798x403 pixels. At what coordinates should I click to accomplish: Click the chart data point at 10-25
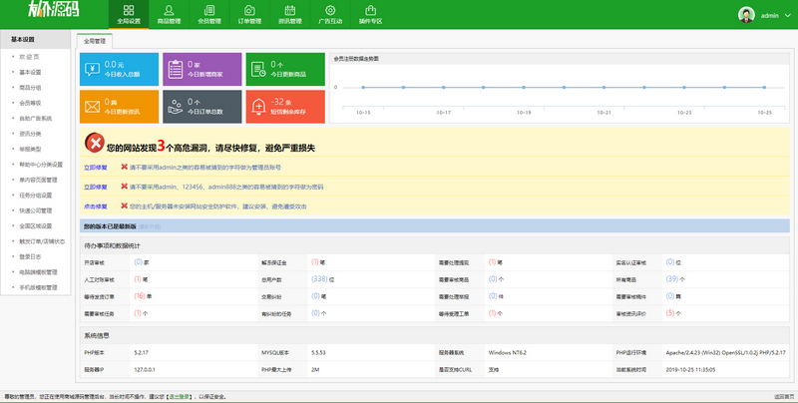coord(764,88)
